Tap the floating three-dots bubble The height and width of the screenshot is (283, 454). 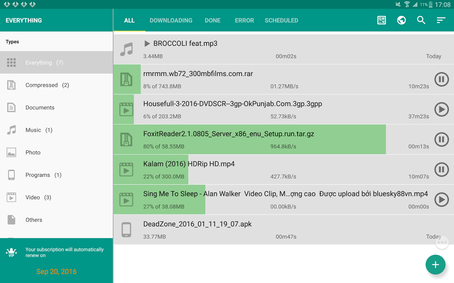tap(442, 242)
